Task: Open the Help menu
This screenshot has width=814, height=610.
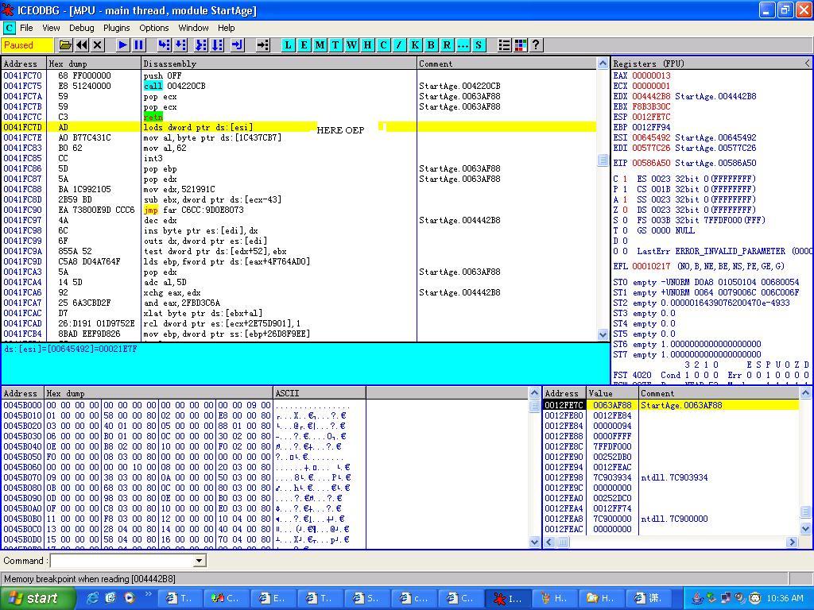Action: pyautogui.click(x=226, y=28)
